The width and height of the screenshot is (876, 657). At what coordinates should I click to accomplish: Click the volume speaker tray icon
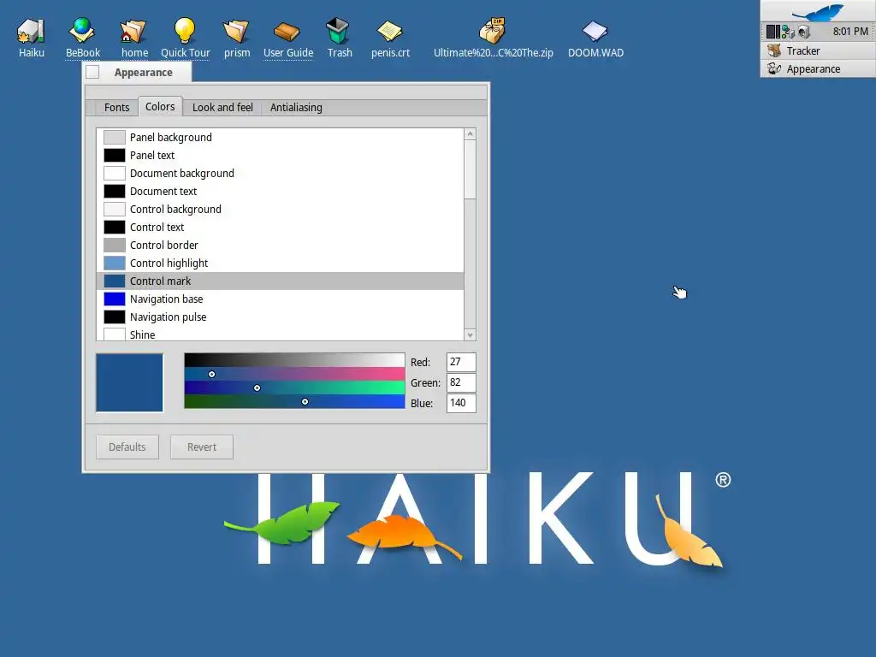[x=804, y=32]
